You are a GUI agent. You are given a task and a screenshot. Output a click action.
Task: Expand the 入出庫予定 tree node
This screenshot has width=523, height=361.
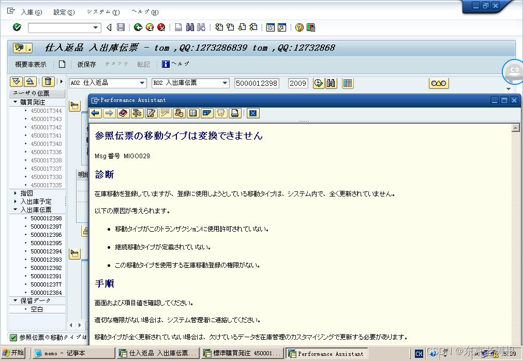(16, 201)
